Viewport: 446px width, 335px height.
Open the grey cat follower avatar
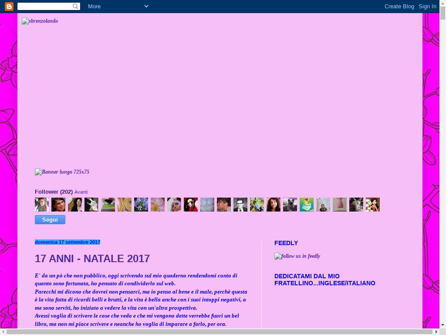tap(290, 205)
